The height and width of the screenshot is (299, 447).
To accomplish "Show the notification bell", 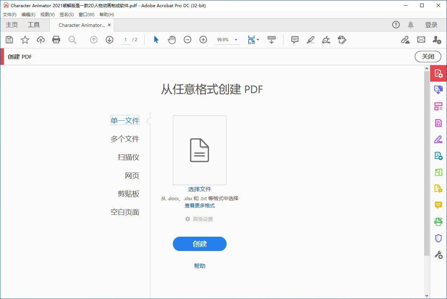I will 411,25.
